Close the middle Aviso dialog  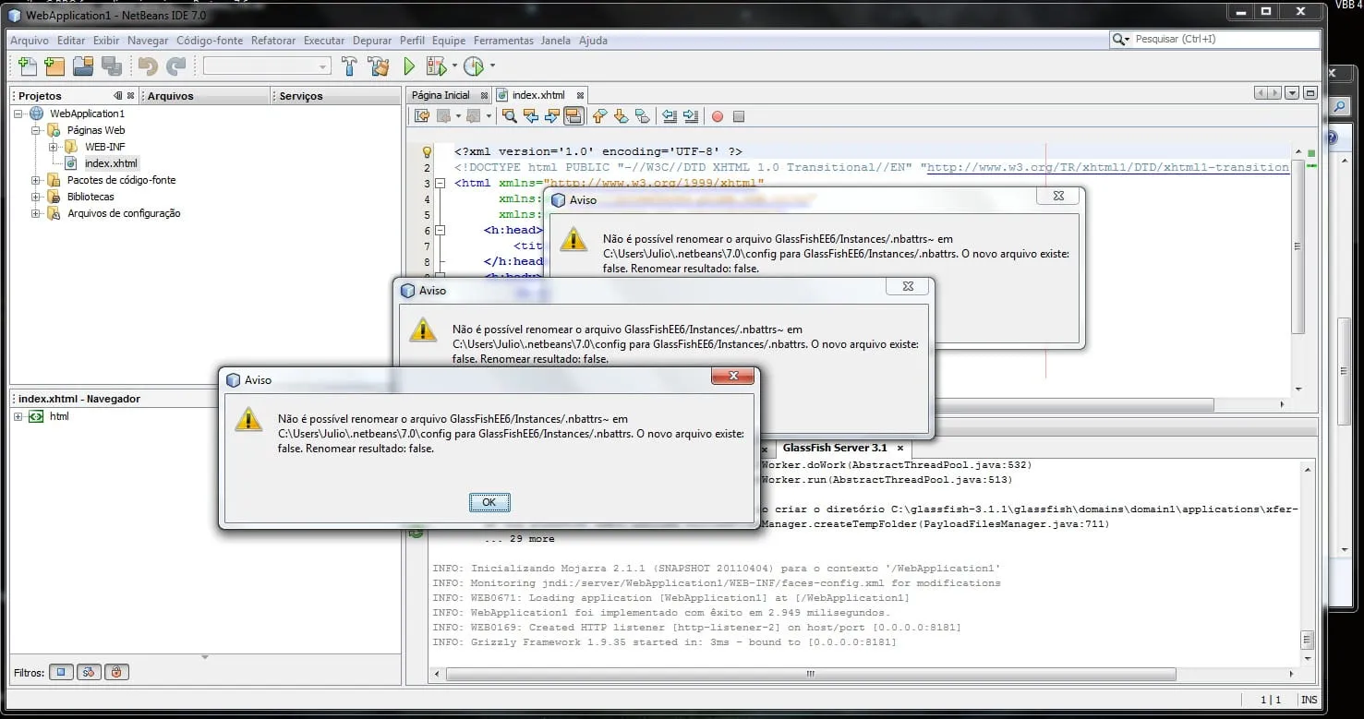908,287
